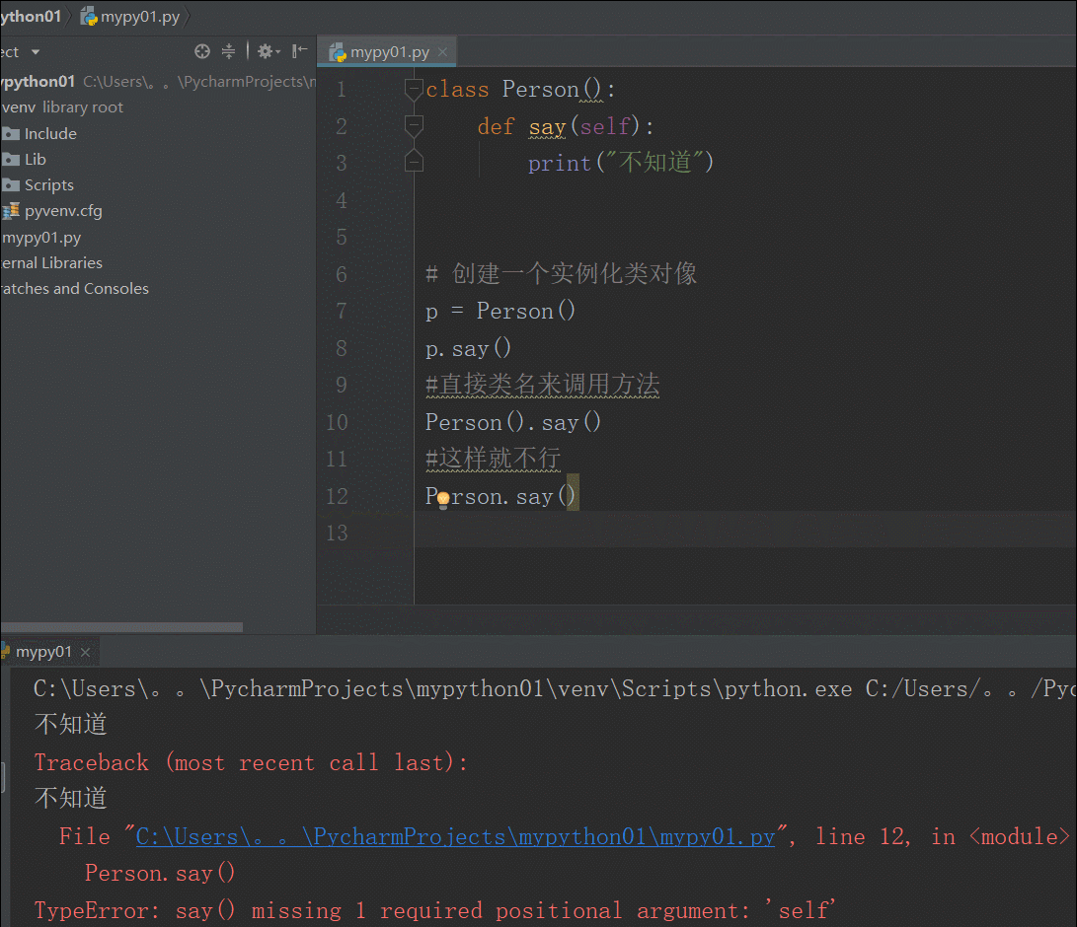The image size is (1077, 927).
Task: Click 'Traceback (most recent call last):' line
Action: 252,763
